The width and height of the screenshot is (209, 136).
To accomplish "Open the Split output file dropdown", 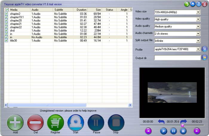I will [x=198, y=41].
